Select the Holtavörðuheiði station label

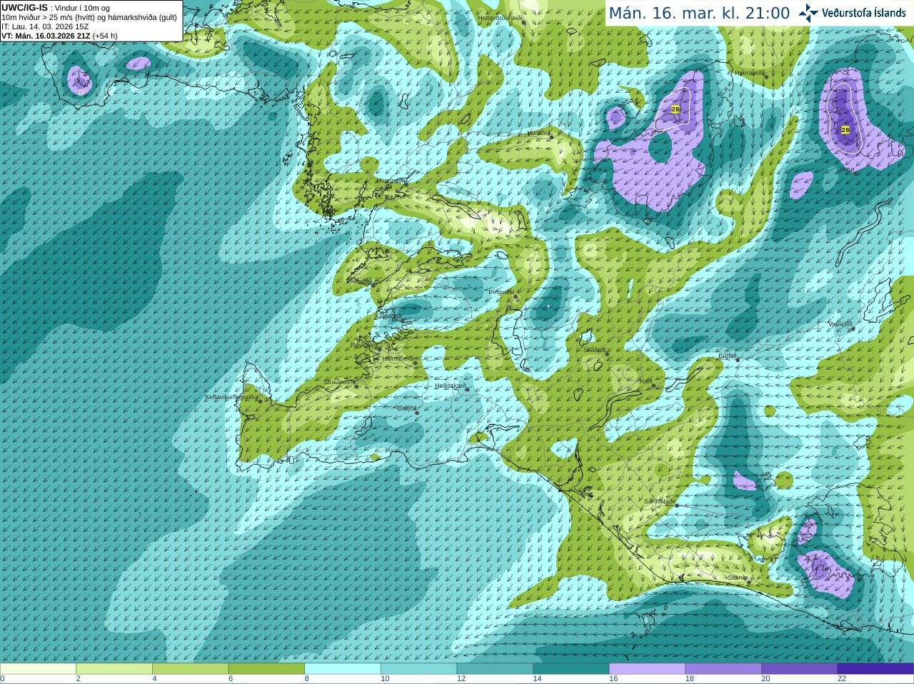(x=501, y=17)
